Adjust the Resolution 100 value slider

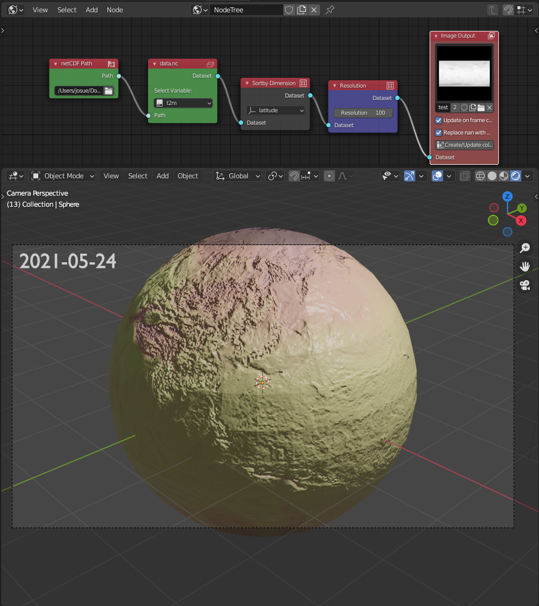(x=363, y=112)
